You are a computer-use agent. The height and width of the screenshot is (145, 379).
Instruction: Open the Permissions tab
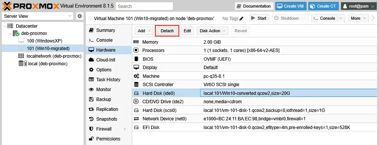(x=109, y=139)
